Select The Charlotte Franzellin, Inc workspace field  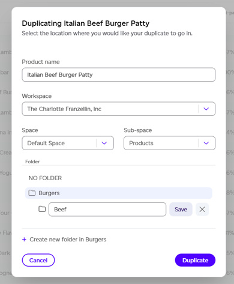click(x=119, y=109)
